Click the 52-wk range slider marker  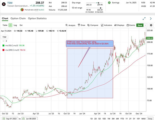101,8
